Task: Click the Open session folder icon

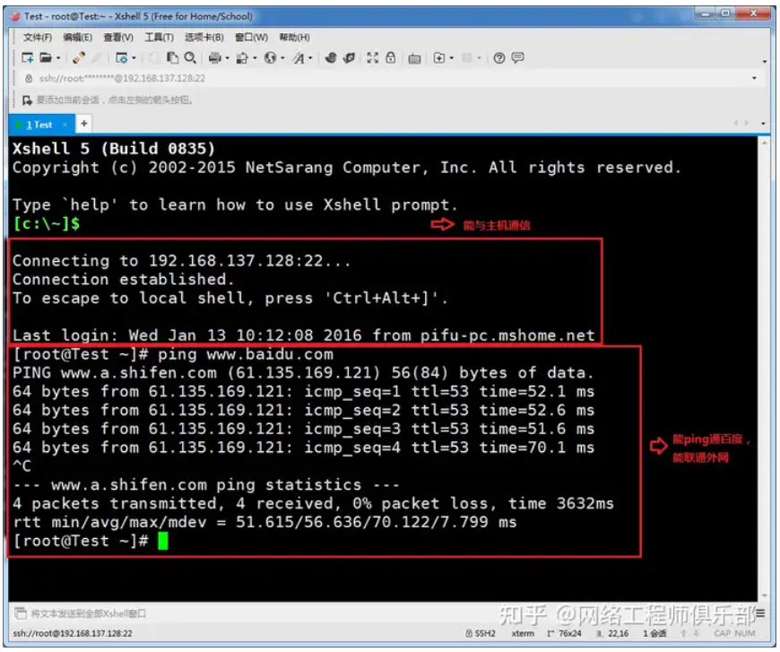Action: (46, 58)
